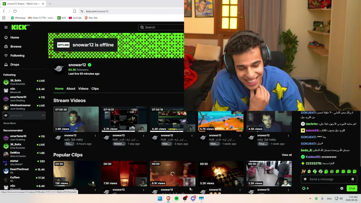
Task: Click the verified badge beside snowar12
Action: point(89,65)
